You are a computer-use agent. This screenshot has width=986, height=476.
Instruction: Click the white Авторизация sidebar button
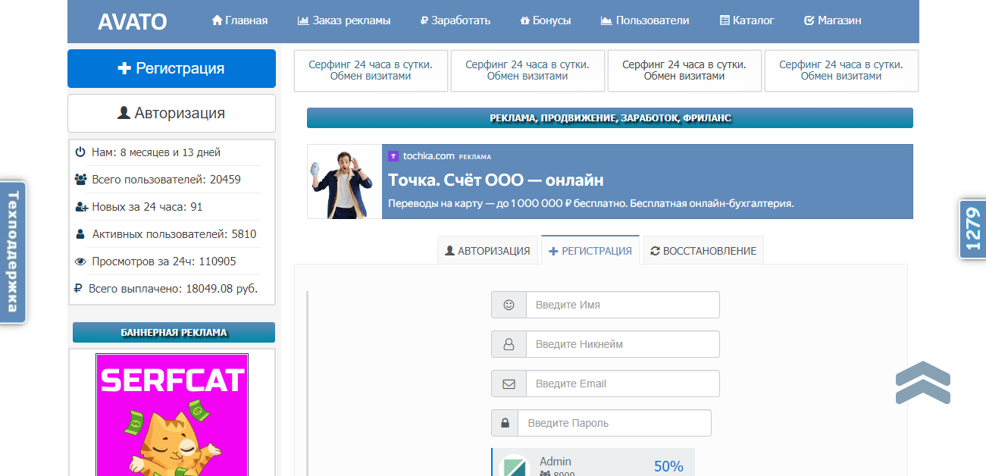click(171, 113)
